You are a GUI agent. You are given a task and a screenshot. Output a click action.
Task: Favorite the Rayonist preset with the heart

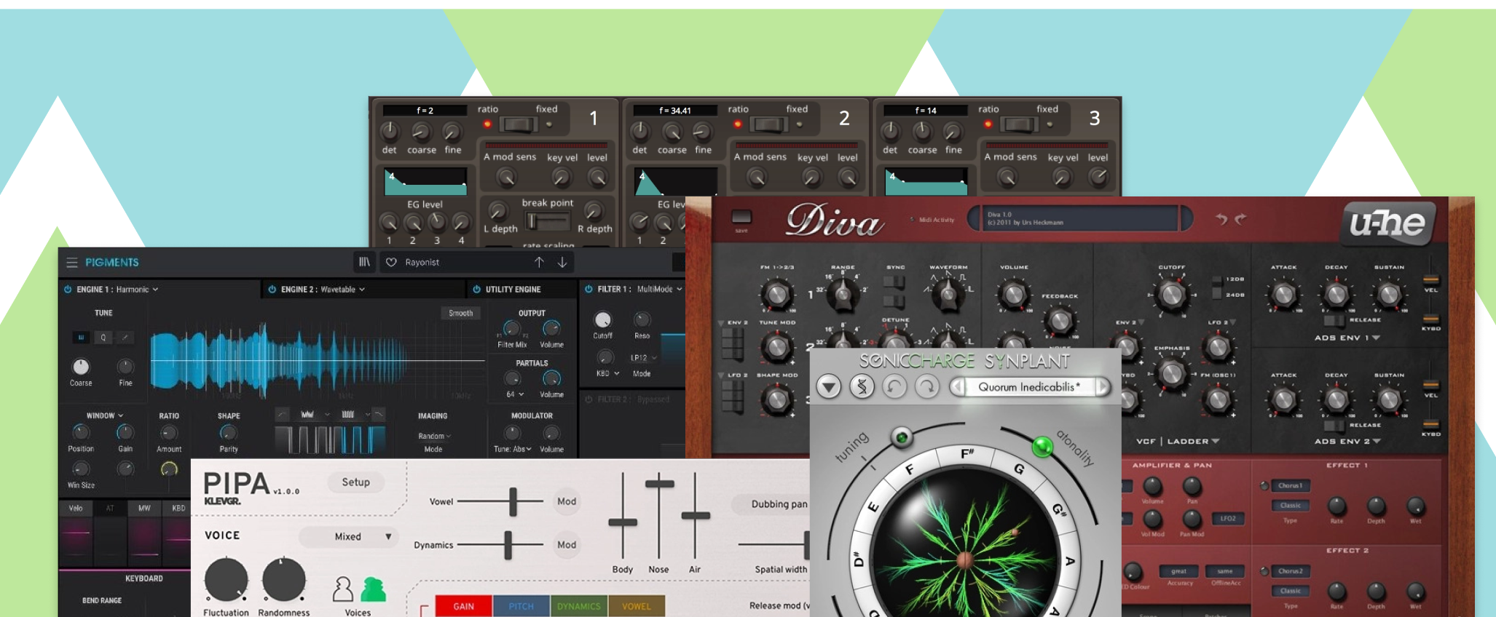(391, 262)
